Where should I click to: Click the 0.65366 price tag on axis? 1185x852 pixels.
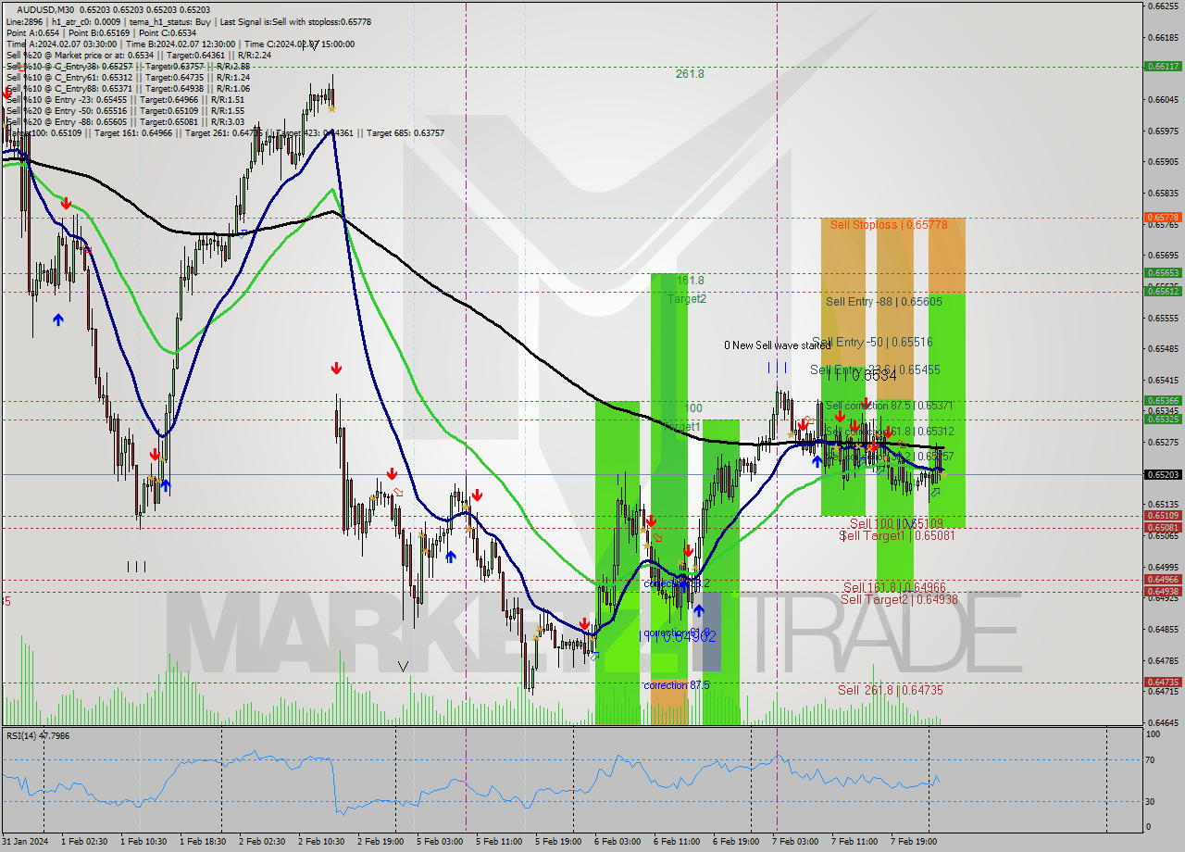pos(1163,401)
